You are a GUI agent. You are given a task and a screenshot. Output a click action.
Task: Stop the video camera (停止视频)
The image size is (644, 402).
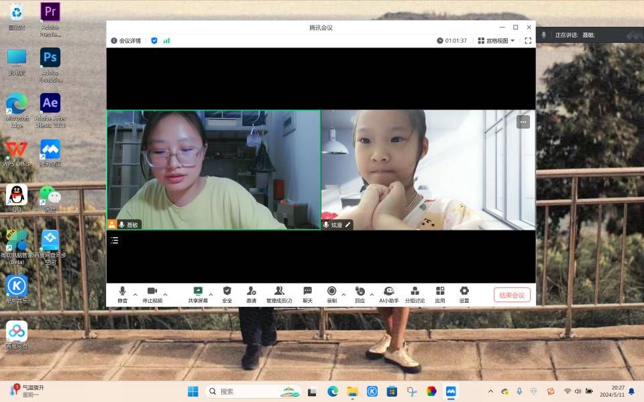click(152, 294)
